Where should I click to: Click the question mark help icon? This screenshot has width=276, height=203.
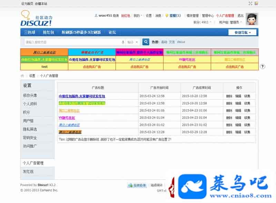[263, 67]
